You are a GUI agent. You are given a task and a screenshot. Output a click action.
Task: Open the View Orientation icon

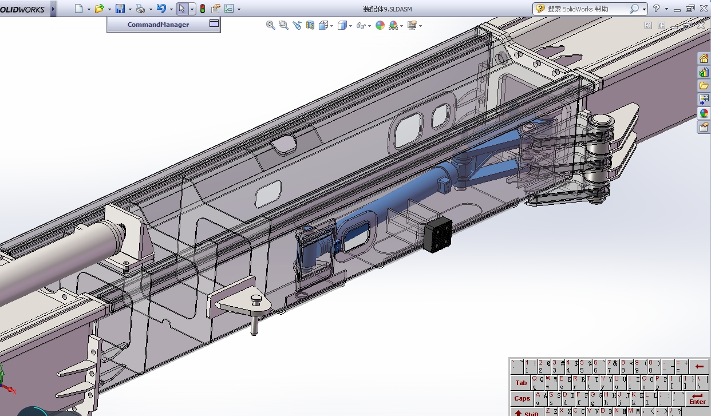pos(323,25)
